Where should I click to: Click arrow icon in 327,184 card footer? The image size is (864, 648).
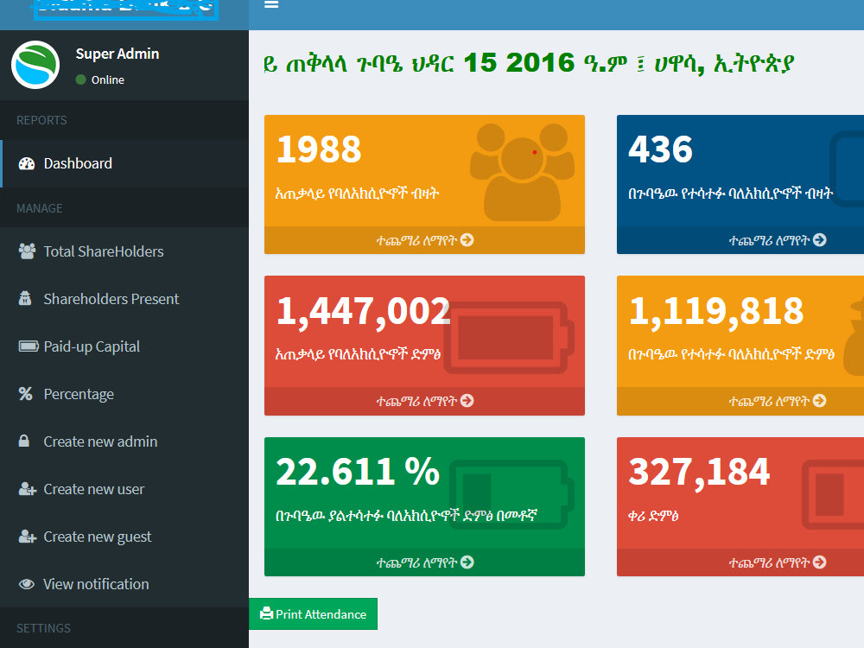pyautogui.click(x=820, y=562)
